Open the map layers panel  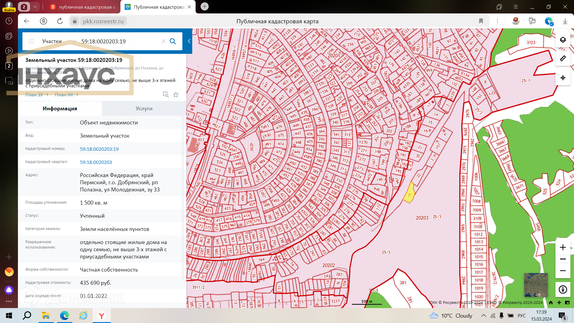(563, 40)
